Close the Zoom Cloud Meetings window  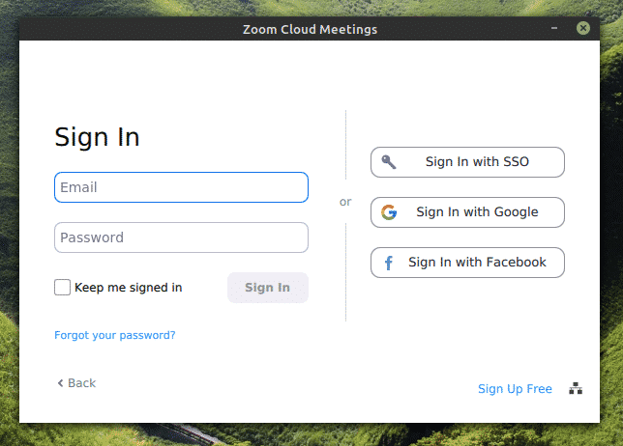tap(583, 29)
